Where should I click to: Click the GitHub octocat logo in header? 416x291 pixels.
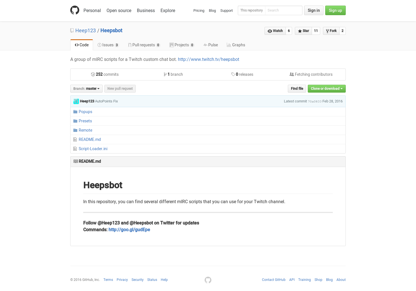[75, 10]
